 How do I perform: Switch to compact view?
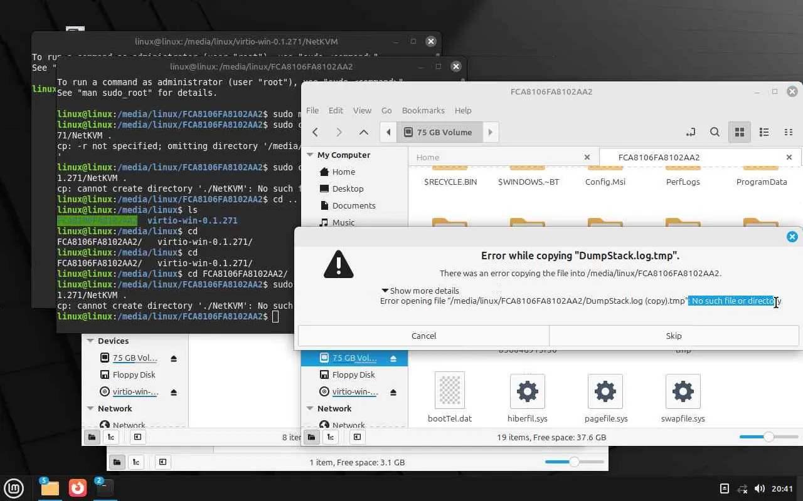789,132
